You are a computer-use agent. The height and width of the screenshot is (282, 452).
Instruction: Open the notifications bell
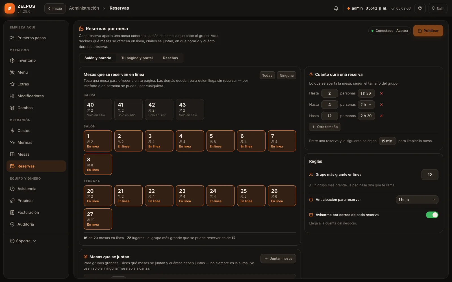pyautogui.click(x=336, y=8)
